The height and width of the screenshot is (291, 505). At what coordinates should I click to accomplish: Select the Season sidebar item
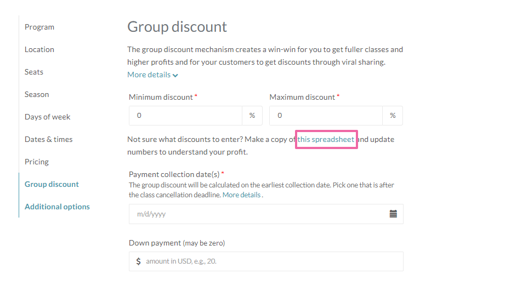[37, 94]
